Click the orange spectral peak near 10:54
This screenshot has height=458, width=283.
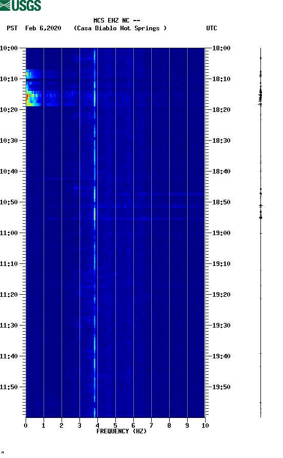tap(94, 214)
